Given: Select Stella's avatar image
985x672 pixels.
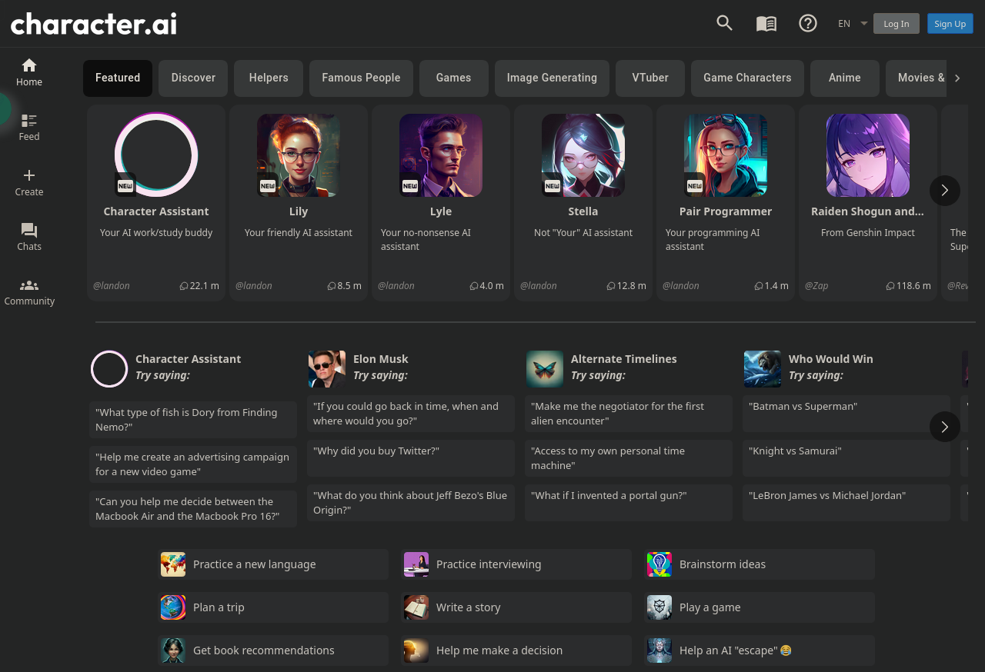Looking at the screenshot, I should click(x=583, y=155).
